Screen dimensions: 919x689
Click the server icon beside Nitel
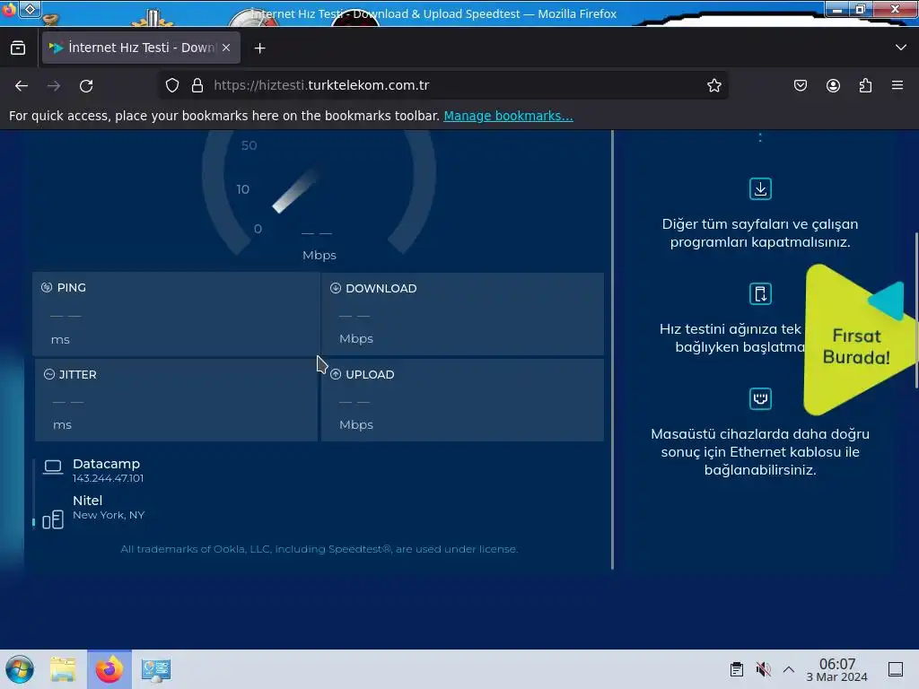pyautogui.click(x=53, y=519)
